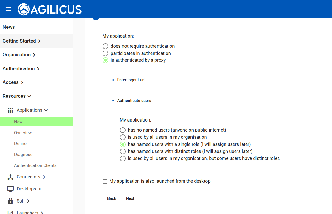
Task: Select 'has no named users' option
Action: click(123, 130)
